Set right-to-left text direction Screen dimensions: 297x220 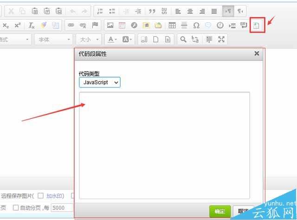pyautogui.click(x=240, y=11)
